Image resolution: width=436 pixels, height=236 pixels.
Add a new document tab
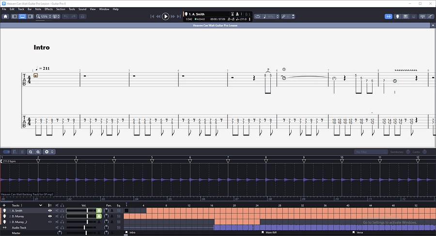pos(433,25)
